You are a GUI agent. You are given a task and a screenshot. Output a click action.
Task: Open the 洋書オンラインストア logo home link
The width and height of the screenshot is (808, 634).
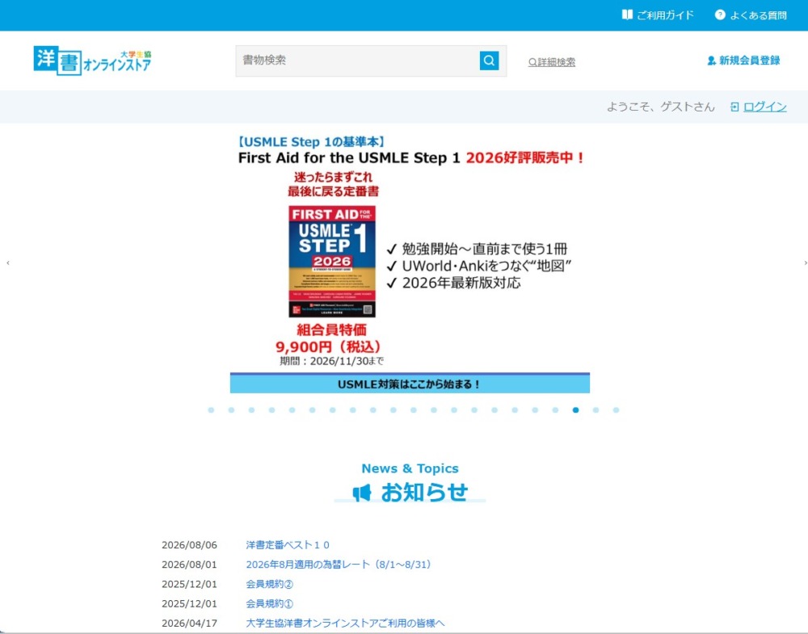[x=93, y=61]
